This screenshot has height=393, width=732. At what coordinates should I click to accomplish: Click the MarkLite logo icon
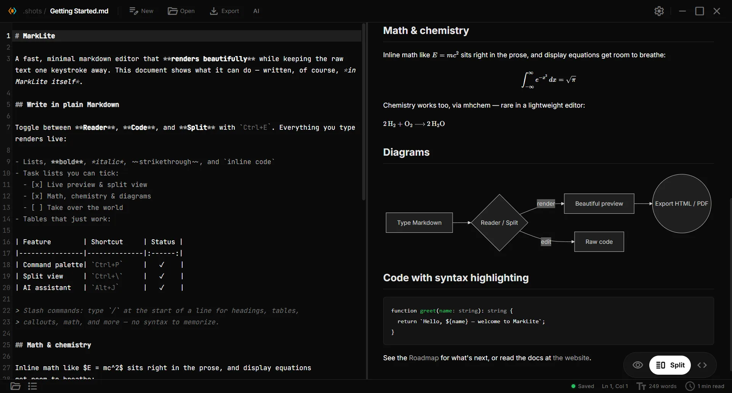point(13,11)
